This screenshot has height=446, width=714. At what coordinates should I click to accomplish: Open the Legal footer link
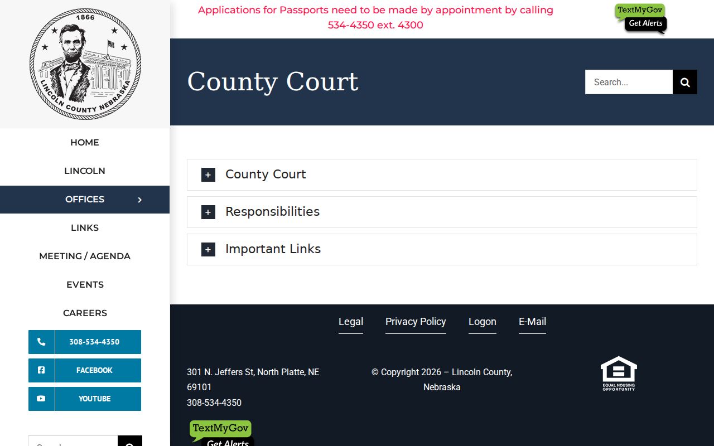[x=351, y=322]
